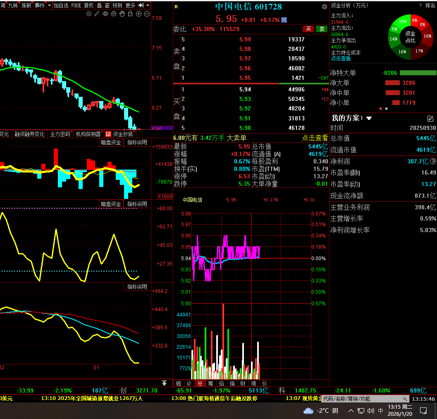Select the hand pan tool
The image size is (437, 419).
pyautogui.click(x=122, y=14)
